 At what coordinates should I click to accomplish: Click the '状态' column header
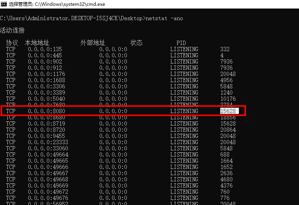[x=137, y=43]
